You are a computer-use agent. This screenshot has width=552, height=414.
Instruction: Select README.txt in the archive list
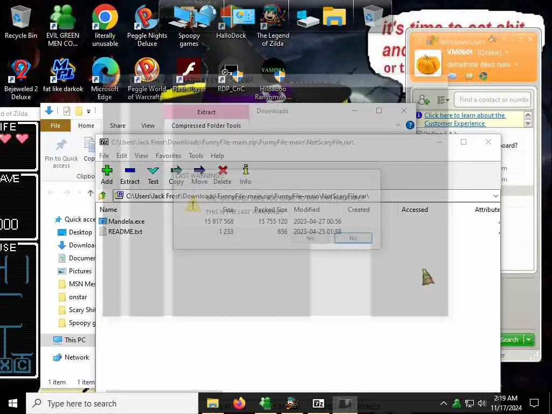pos(125,232)
